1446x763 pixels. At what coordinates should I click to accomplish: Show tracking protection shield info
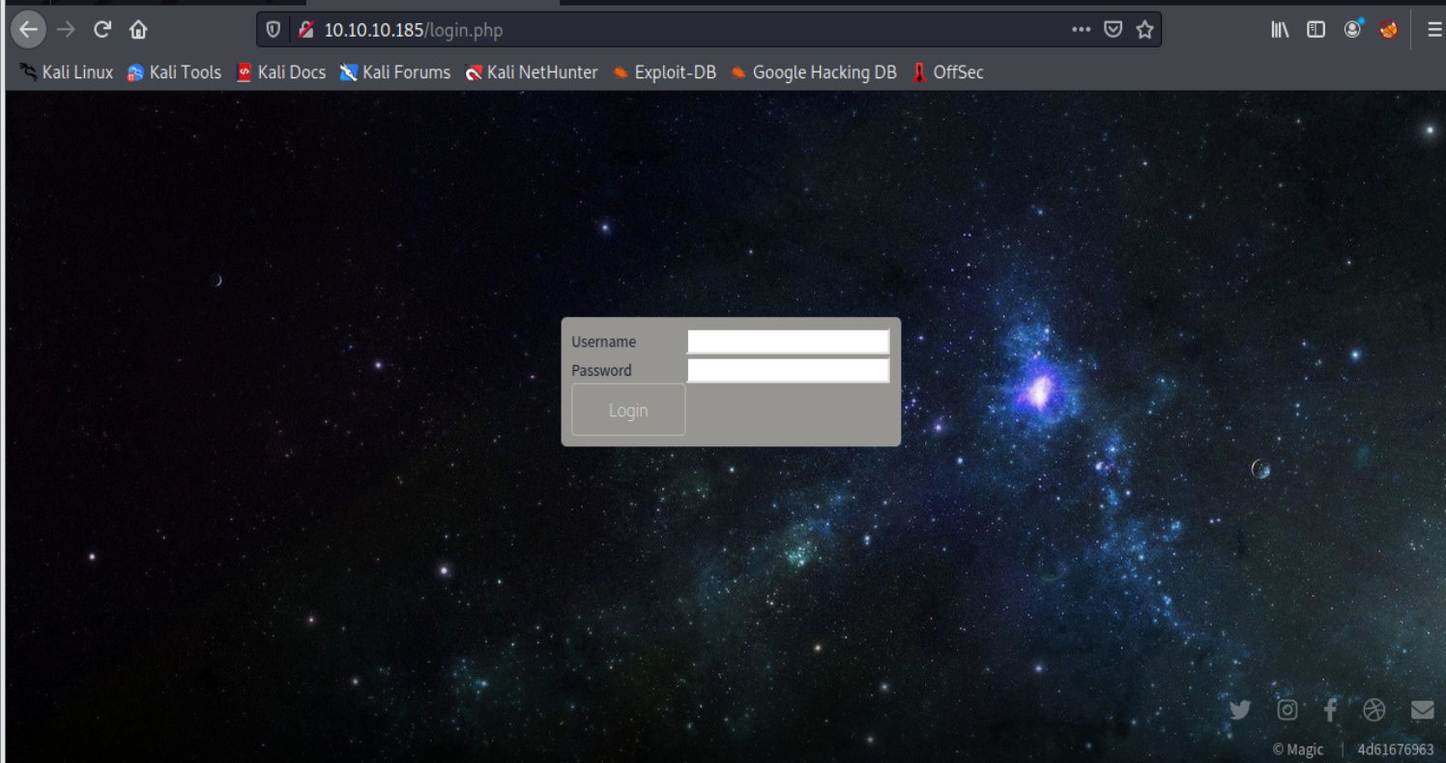tap(274, 30)
